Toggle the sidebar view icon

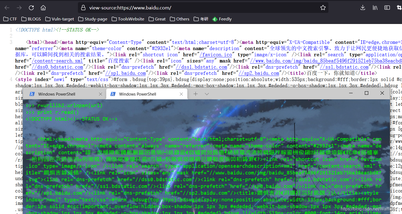[x=387, y=8]
